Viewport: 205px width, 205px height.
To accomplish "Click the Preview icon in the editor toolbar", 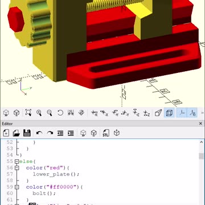I will (x=83, y=133).
